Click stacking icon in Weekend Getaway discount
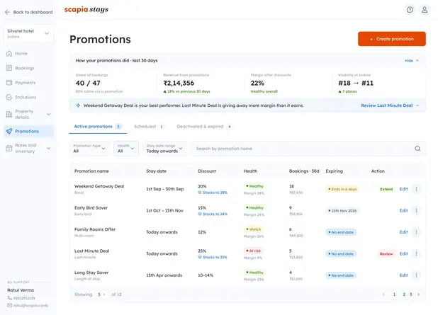The image size is (438, 315). (200, 193)
